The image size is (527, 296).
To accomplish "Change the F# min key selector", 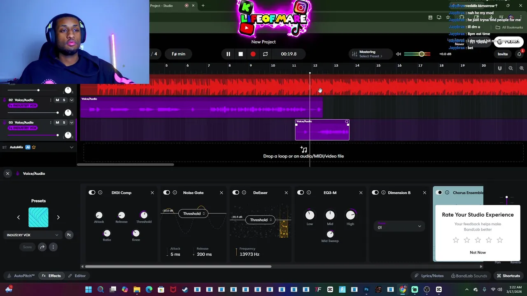I will pyautogui.click(x=178, y=54).
